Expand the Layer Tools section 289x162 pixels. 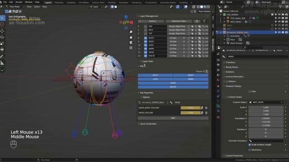[x=148, y=61]
